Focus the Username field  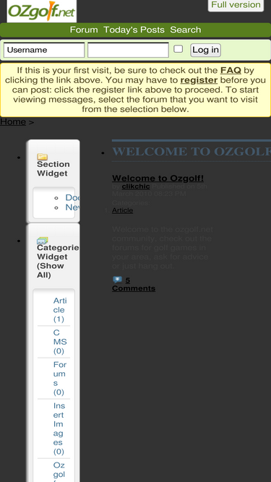(x=44, y=50)
